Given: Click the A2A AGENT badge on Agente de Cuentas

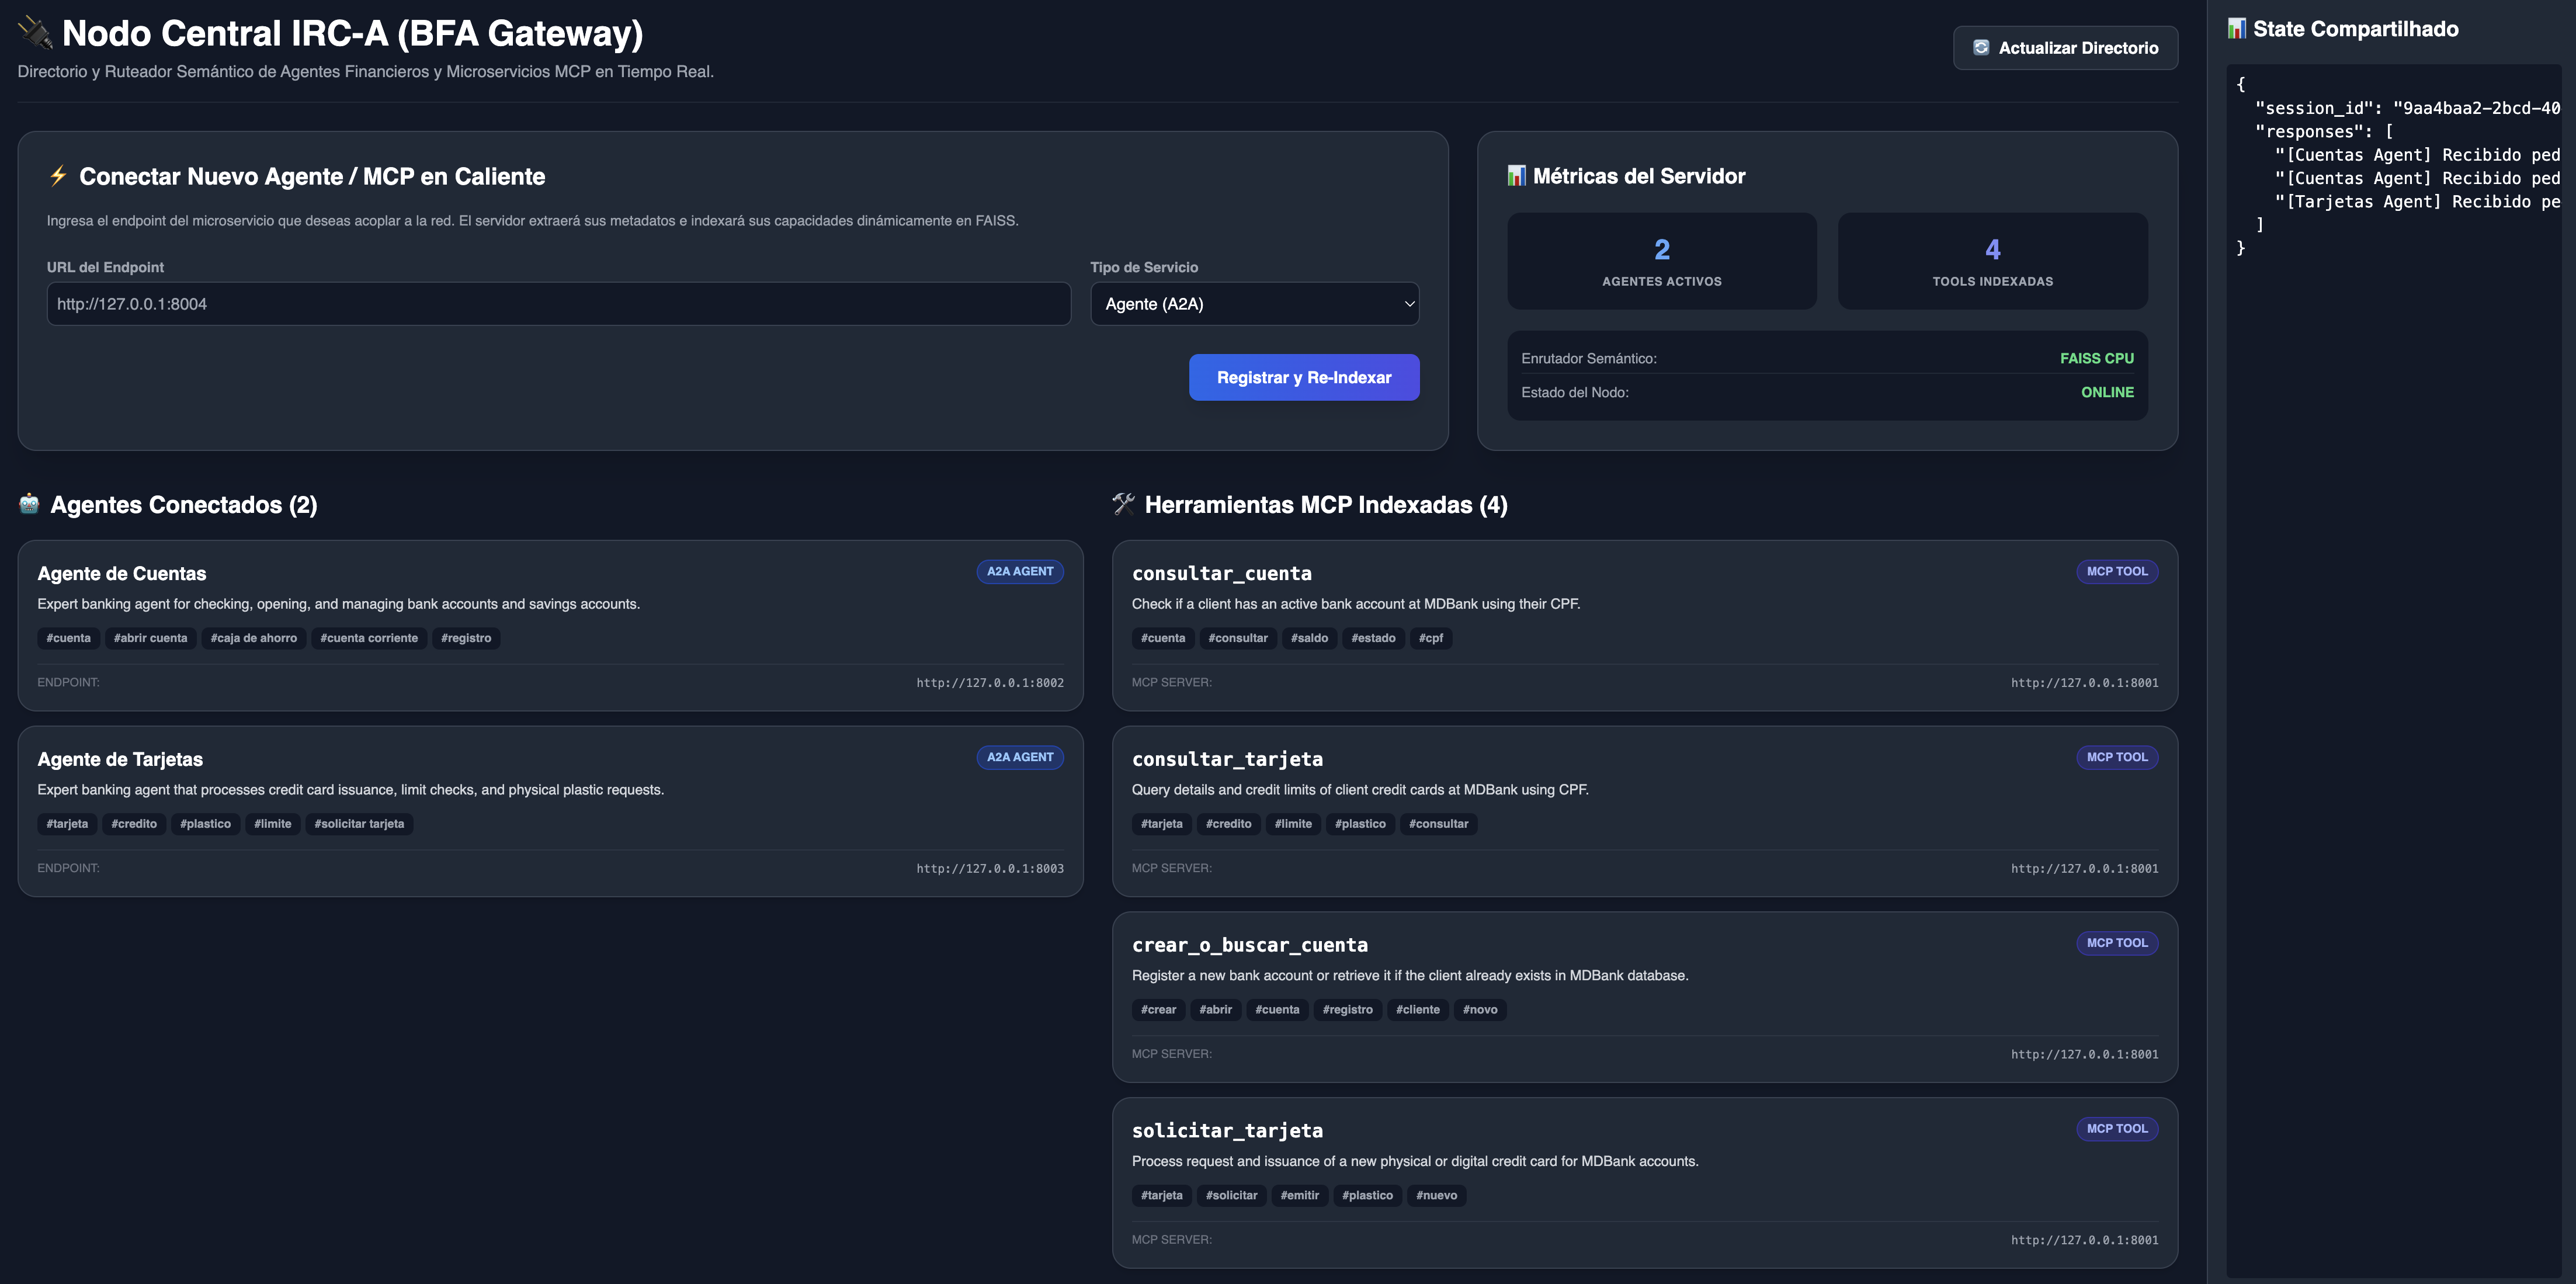Looking at the screenshot, I should [1020, 572].
